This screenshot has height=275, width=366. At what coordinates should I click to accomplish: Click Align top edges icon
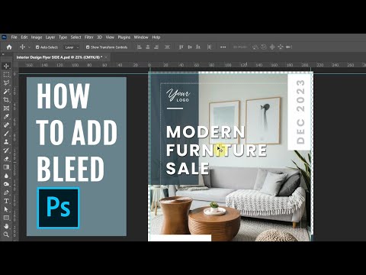tap(181, 47)
